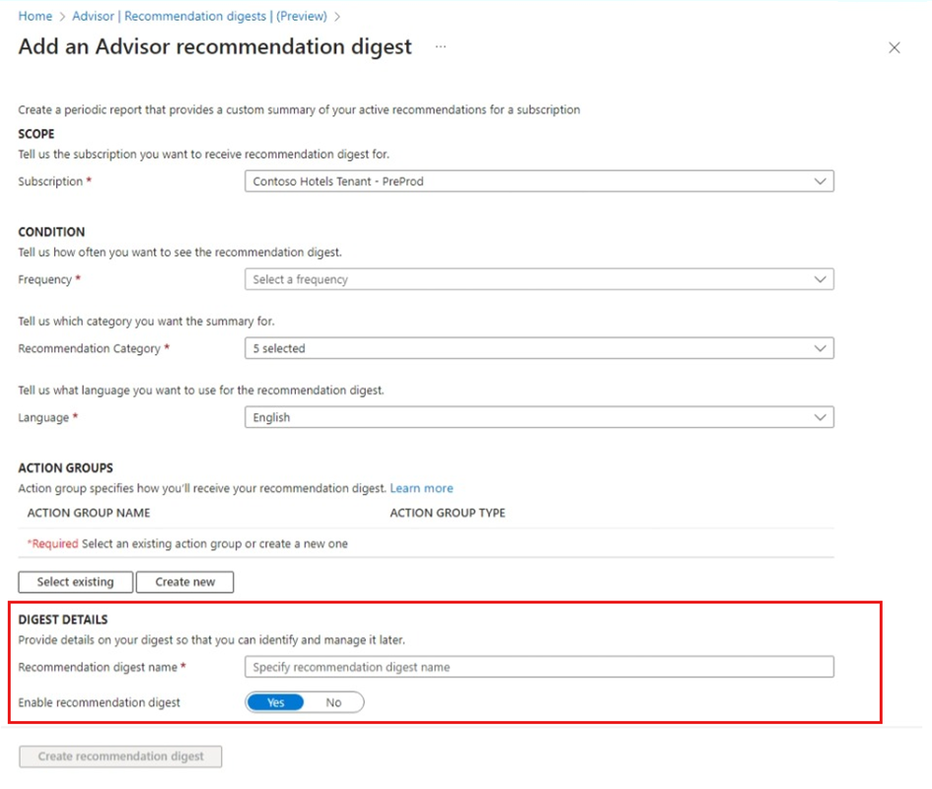This screenshot has height=789, width=932.
Task: Open the Frequency selection dropdown
Action: tap(538, 279)
